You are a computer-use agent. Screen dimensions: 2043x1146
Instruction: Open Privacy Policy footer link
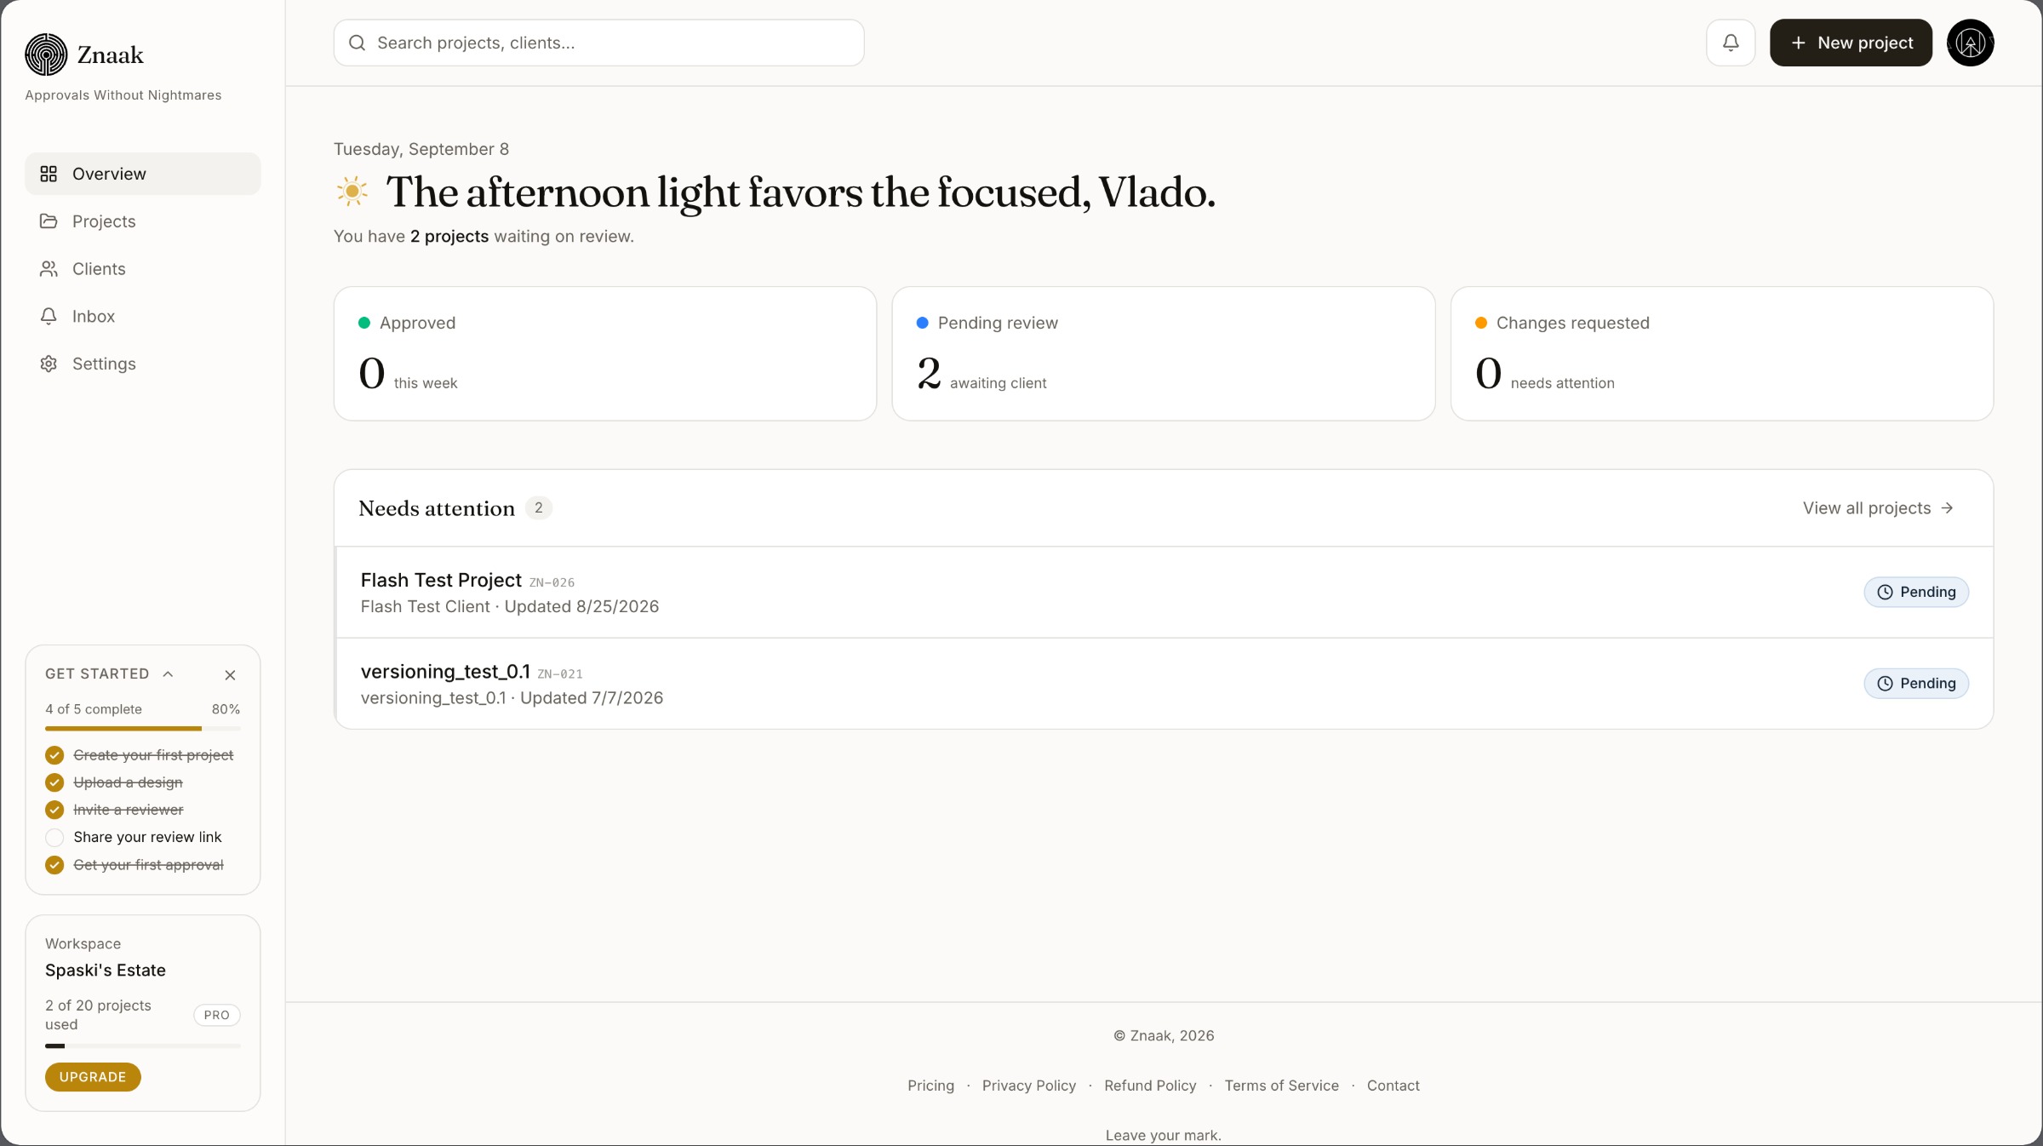(x=1028, y=1086)
